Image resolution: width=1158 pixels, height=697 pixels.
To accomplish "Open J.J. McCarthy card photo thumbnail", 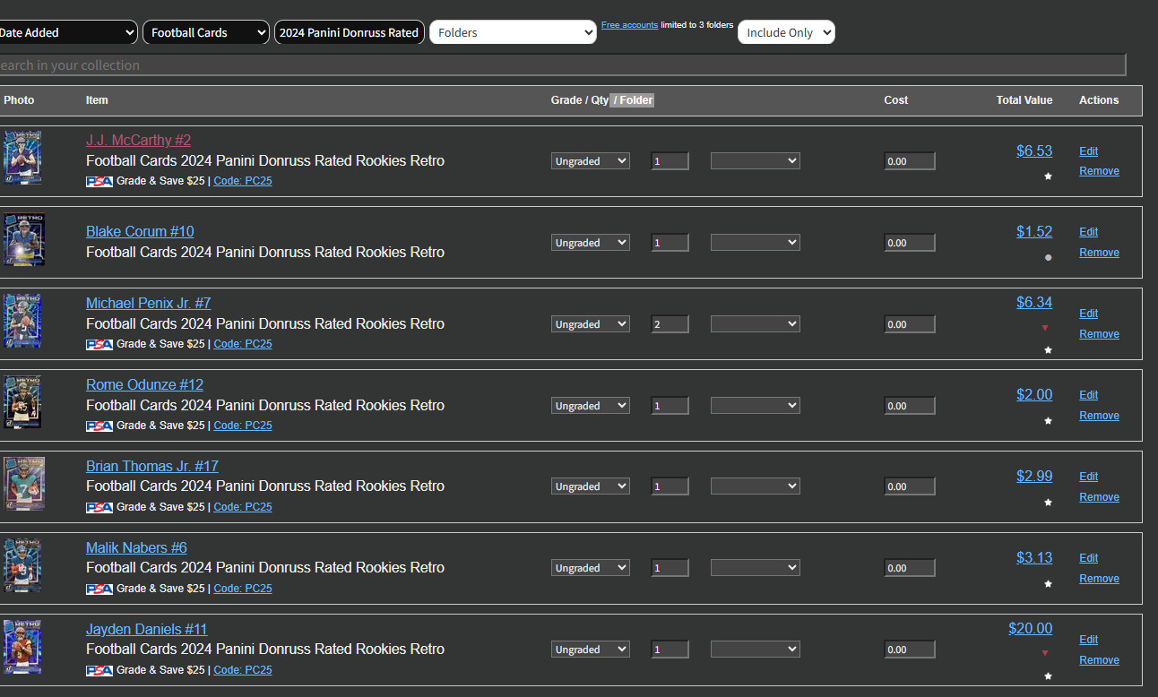I will click(22, 159).
